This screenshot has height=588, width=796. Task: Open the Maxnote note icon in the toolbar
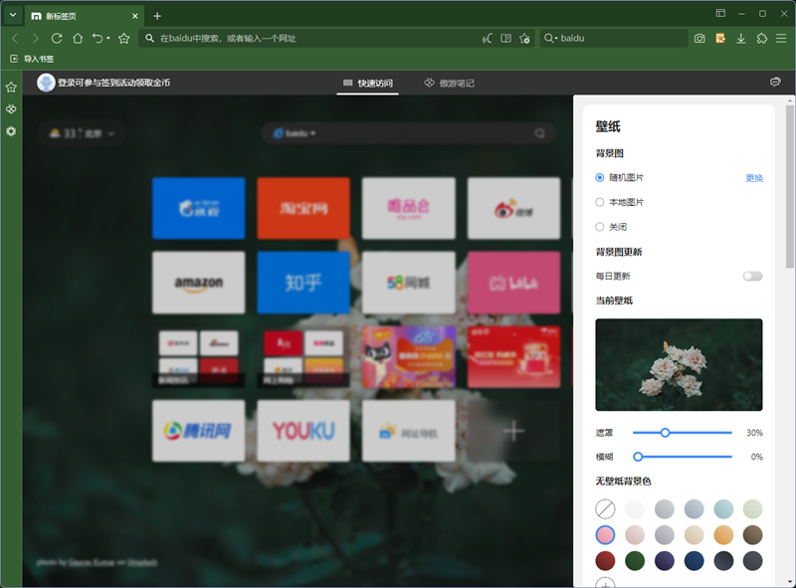click(x=720, y=38)
